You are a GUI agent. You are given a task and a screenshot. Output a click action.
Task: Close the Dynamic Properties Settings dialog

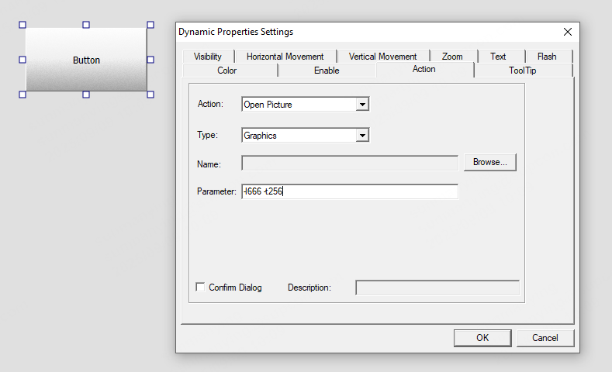pos(568,32)
